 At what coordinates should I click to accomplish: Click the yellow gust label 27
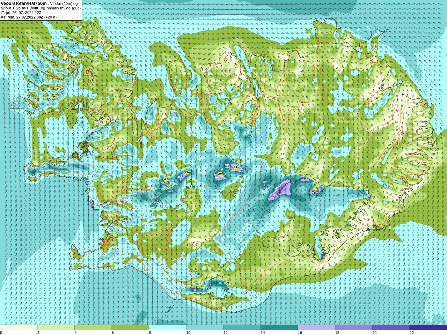click(166, 179)
